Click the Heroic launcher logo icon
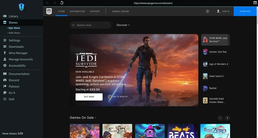258x138 pixels. point(21,7)
